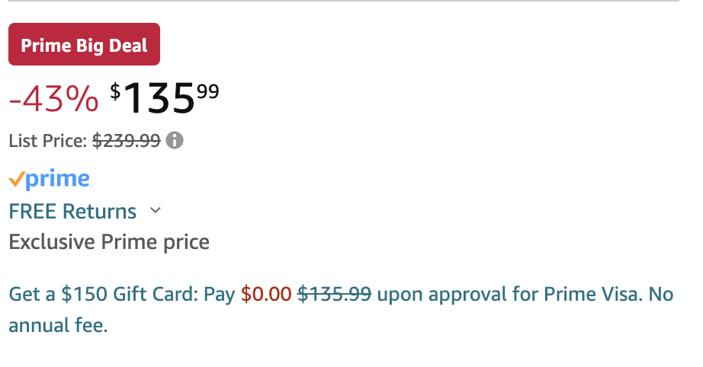
Task: Click the dollar sign of main price
Action: click(115, 91)
